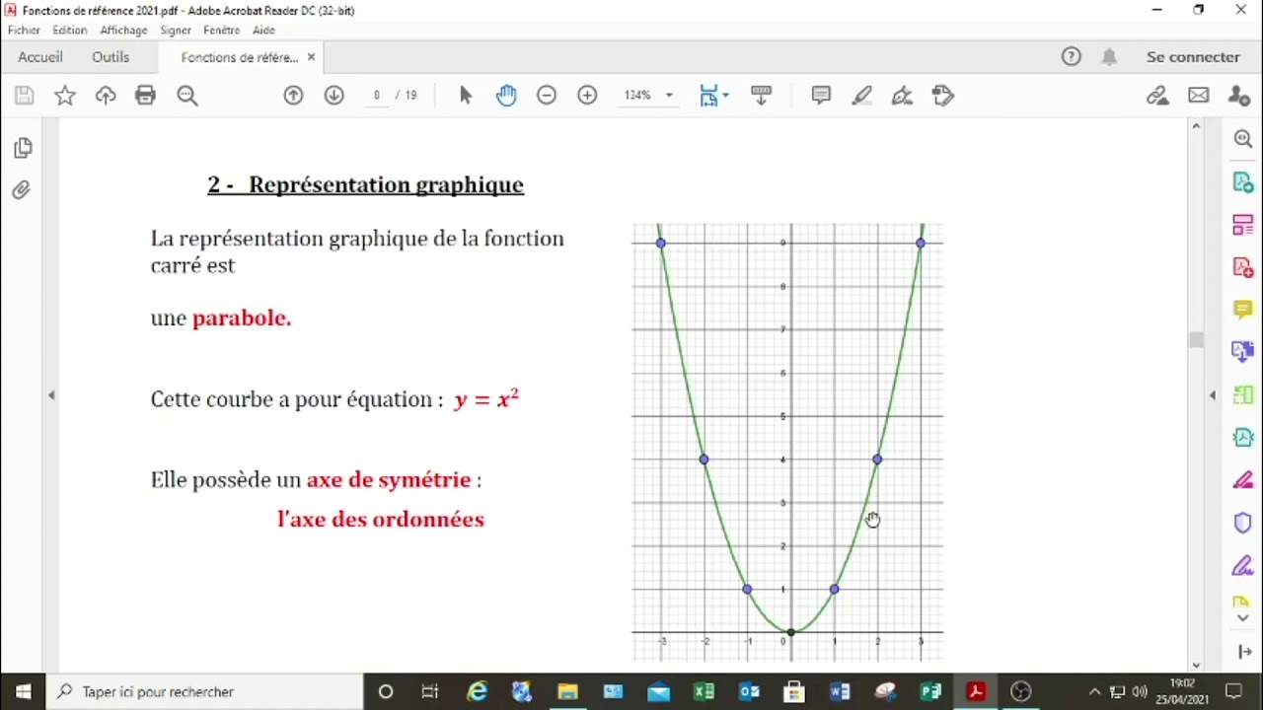Viewport: 1263px width, 710px height.
Task: Upload file to cloud icon
Action: click(x=106, y=96)
